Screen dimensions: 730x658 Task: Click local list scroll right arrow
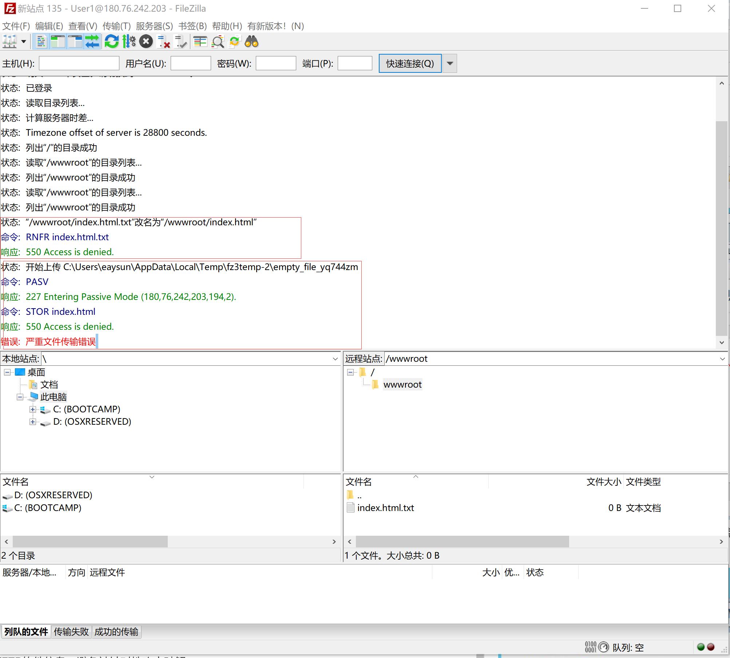[x=334, y=542]
